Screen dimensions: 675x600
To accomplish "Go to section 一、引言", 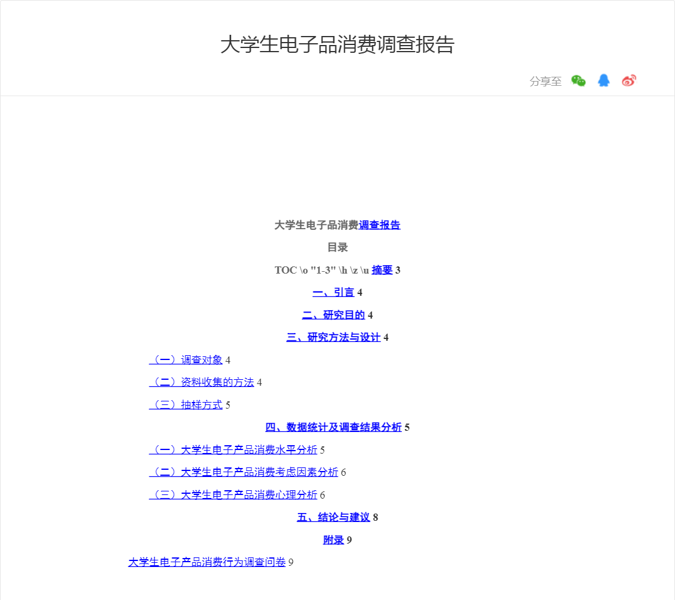I will click(333, 292).
